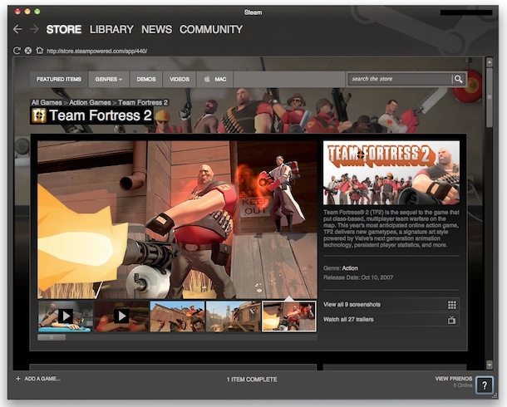Click the Action Games breadcrumb link
The height and width of the screenshot is (407, 507).
(90, 102)
